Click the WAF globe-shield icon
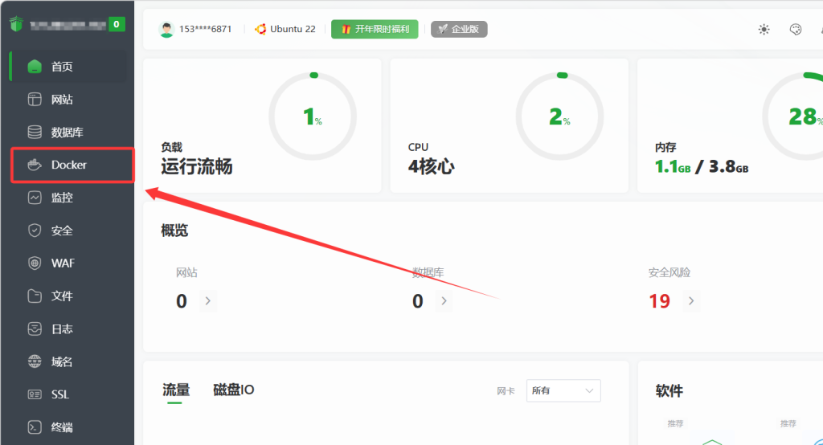Screen dimensions: 823x445 pyautogui.click(x=35, y=263)
